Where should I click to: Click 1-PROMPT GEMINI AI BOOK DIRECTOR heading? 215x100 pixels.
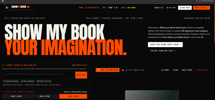[21, 65]
